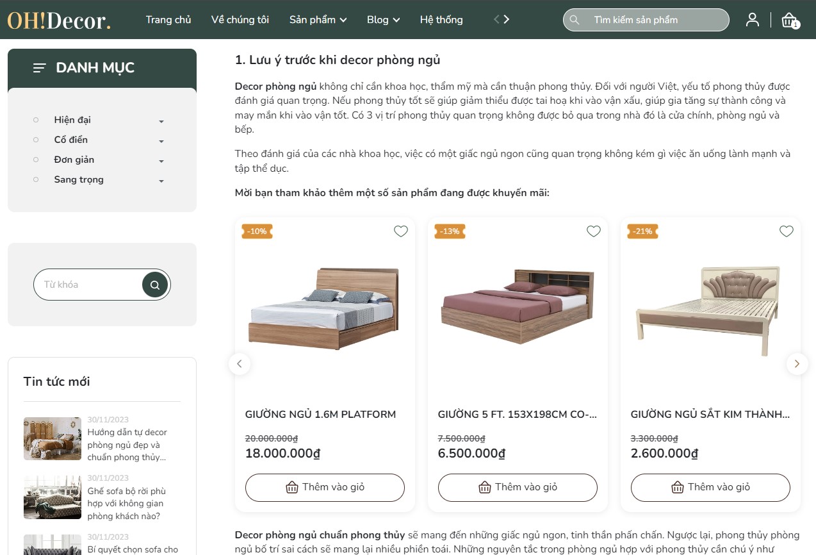The width and height of the screenshot is (816, 555).
Task: Open the shopping cart icon
Action: pyautogui.click(x=789, y=20)
